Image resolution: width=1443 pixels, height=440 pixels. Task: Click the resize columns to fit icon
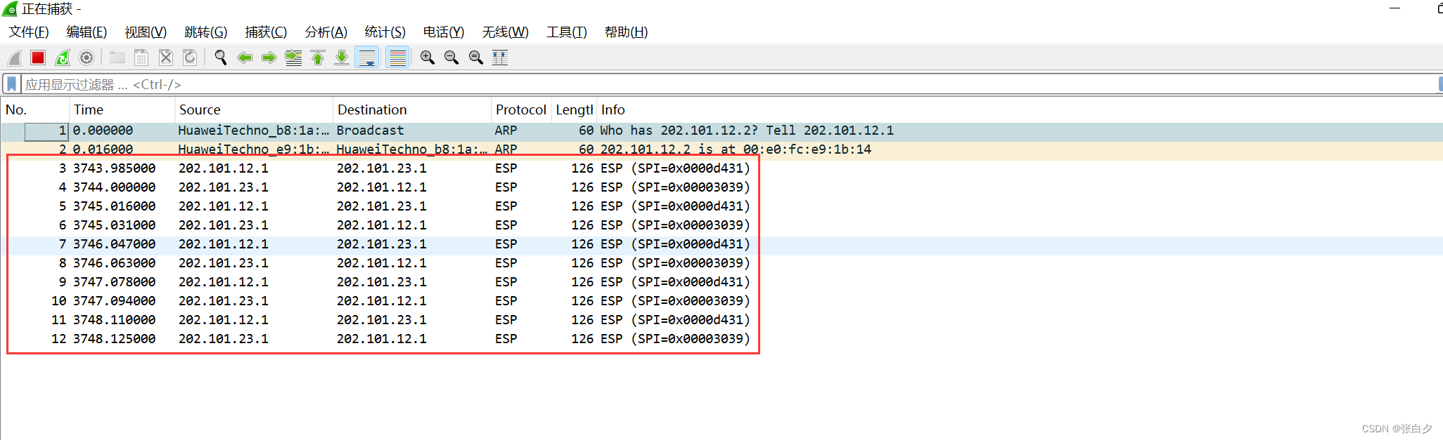point(500,58)
